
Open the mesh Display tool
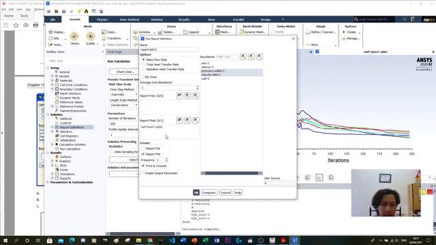click(57, 32)
